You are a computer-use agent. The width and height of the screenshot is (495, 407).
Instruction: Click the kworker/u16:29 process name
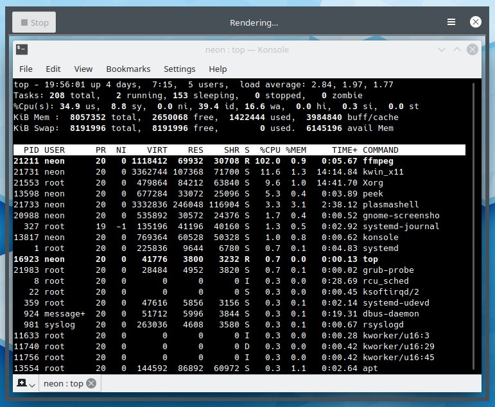(x=399, y=347)
